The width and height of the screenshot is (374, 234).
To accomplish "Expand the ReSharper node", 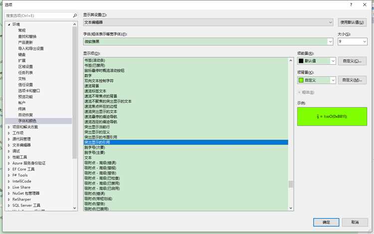I will point(9,200).
